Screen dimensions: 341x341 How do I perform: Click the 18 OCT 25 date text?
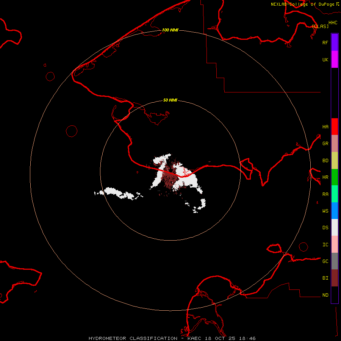[x=220, y=338]
